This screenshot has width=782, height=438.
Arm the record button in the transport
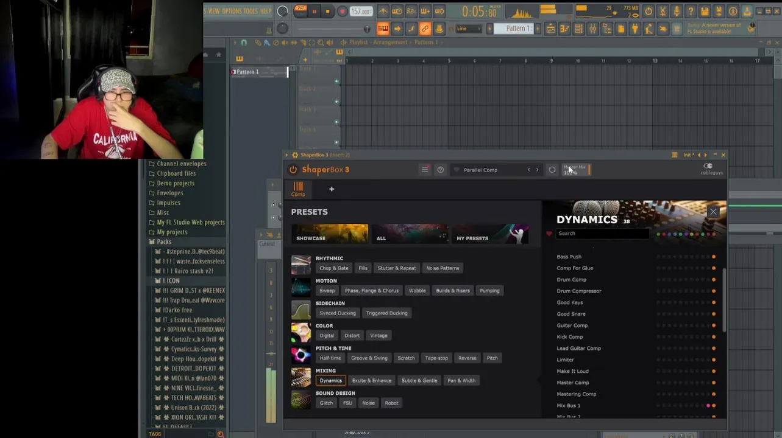(x=342, y=12)
